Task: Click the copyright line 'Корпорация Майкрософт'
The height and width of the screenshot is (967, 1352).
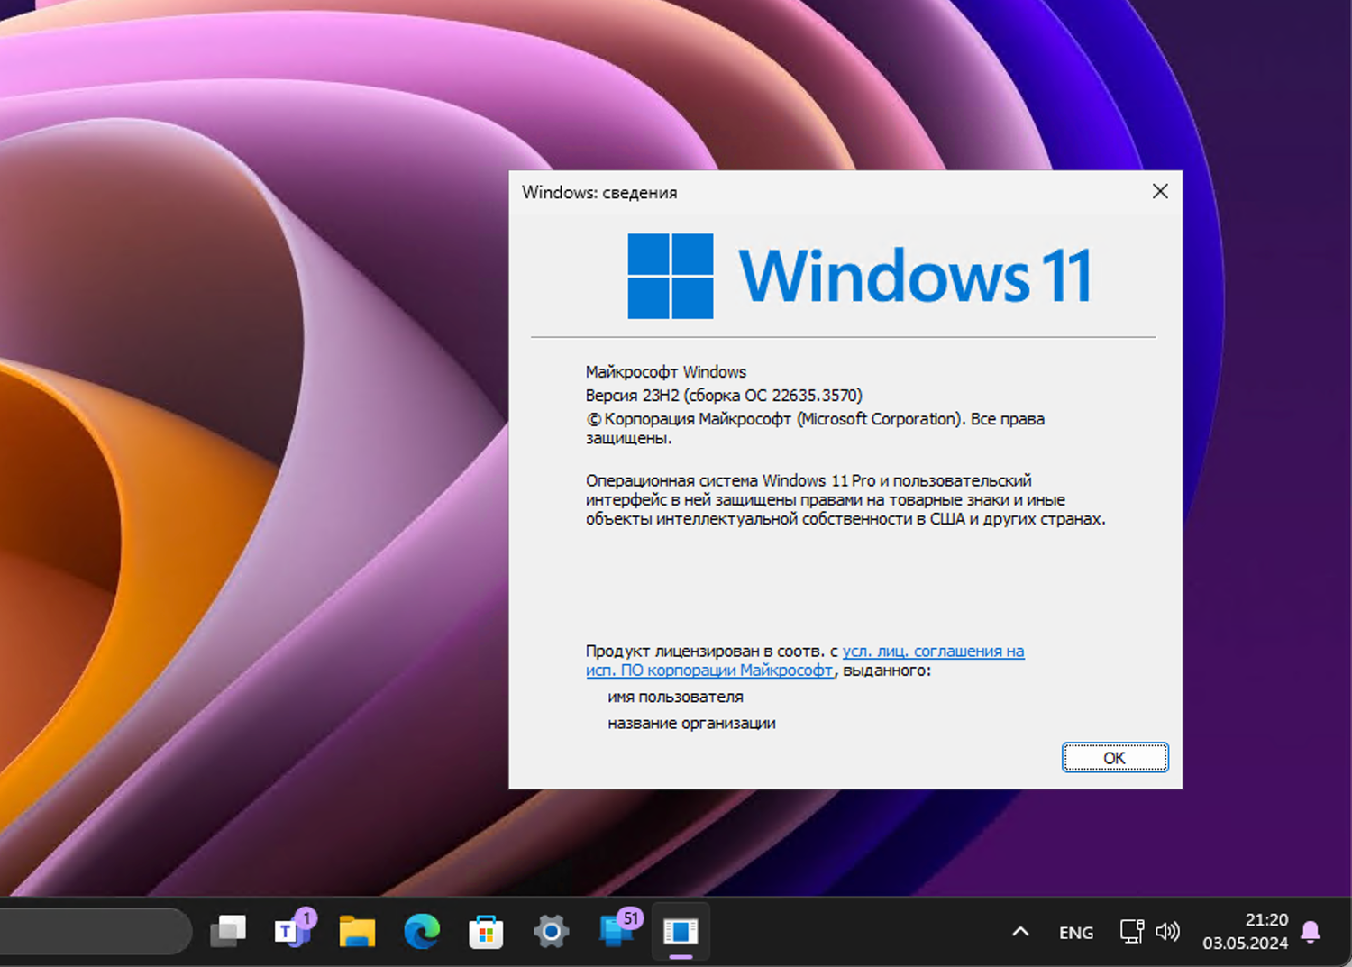Action: coord(815,428)
